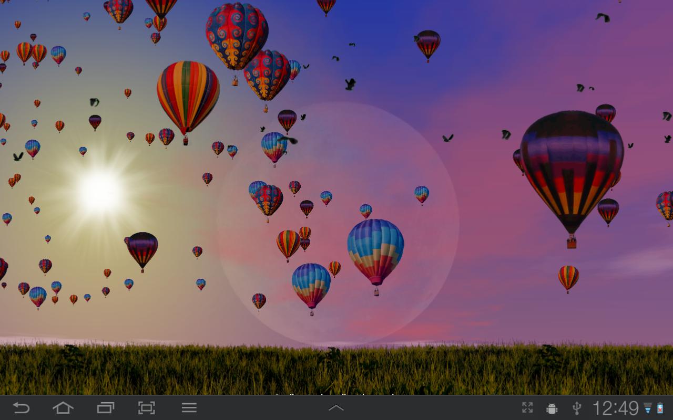This screenshot has height=420, width=673.
Task: Tap the battery charging status icon
Action: [x=660, y=408]
